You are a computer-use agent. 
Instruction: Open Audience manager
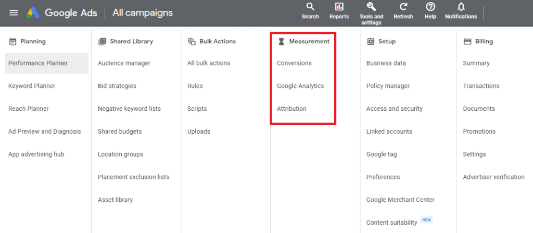click(124, 63)
